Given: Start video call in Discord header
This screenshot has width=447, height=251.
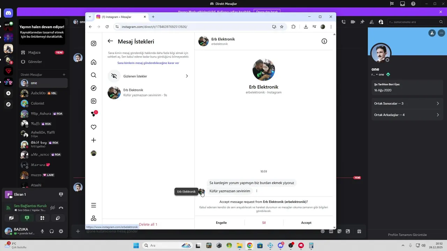Looking at the screenshot, I should (x=353, y=22).
